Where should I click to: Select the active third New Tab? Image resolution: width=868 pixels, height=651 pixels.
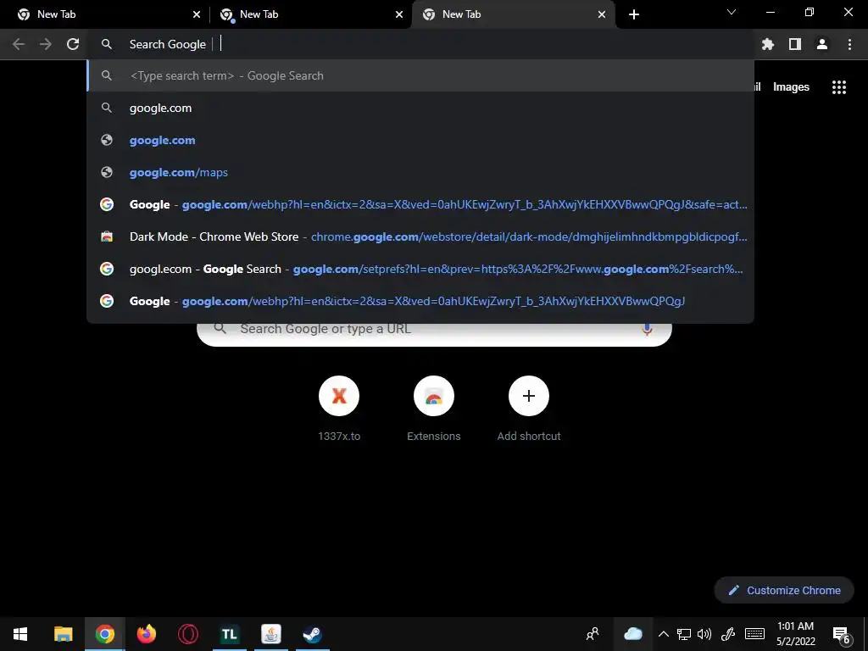click(x=513, y=14)
